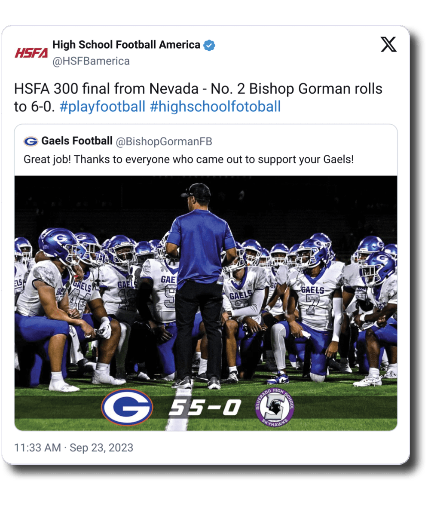
Task: Click the 11:33 AM timestamp
Action: [x=37, y=448]
